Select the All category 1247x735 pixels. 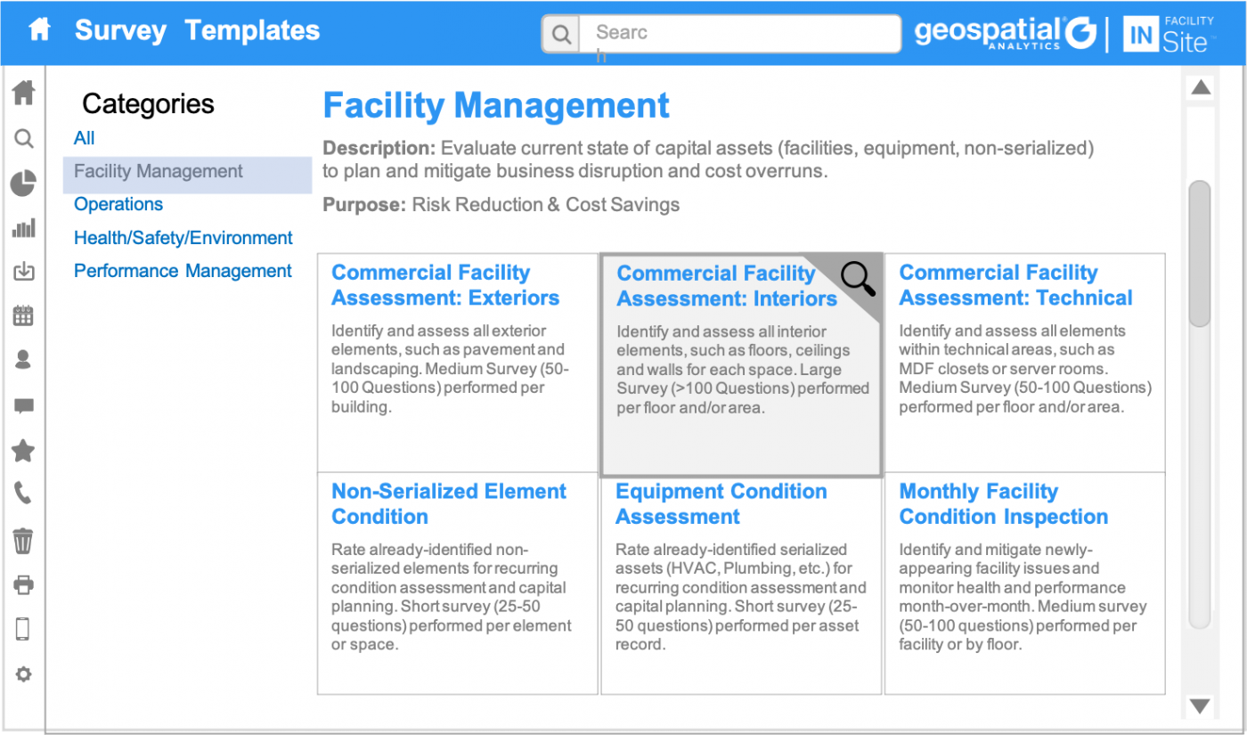(85, 138)
